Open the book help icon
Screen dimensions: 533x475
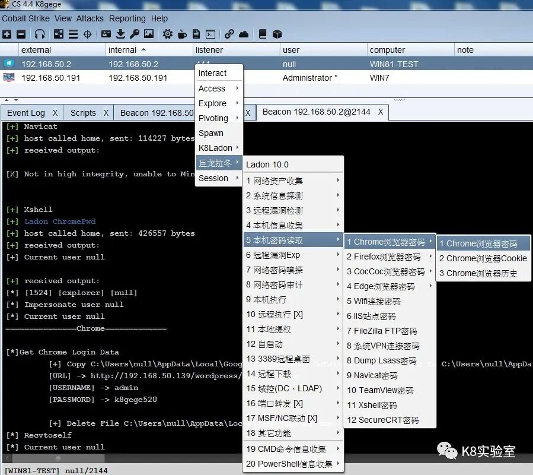[263, 34]
